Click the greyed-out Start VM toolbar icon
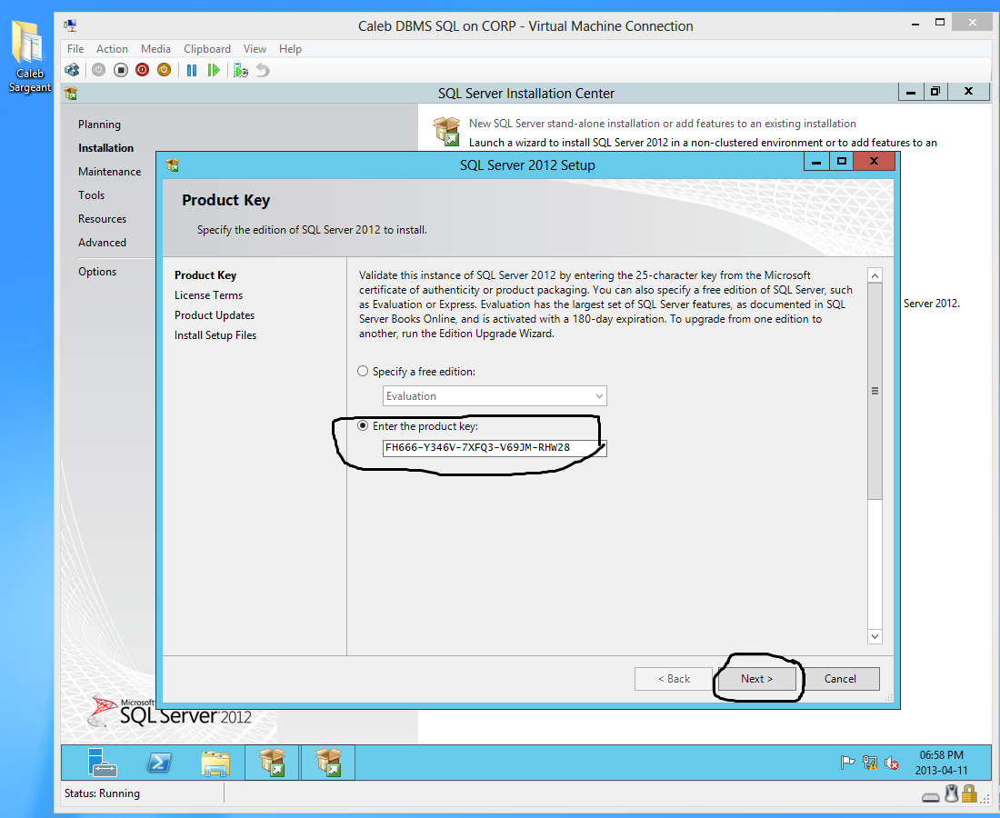Image resolution: width=1000 pixels, height=818 pixels. click(x=98, y=70)
